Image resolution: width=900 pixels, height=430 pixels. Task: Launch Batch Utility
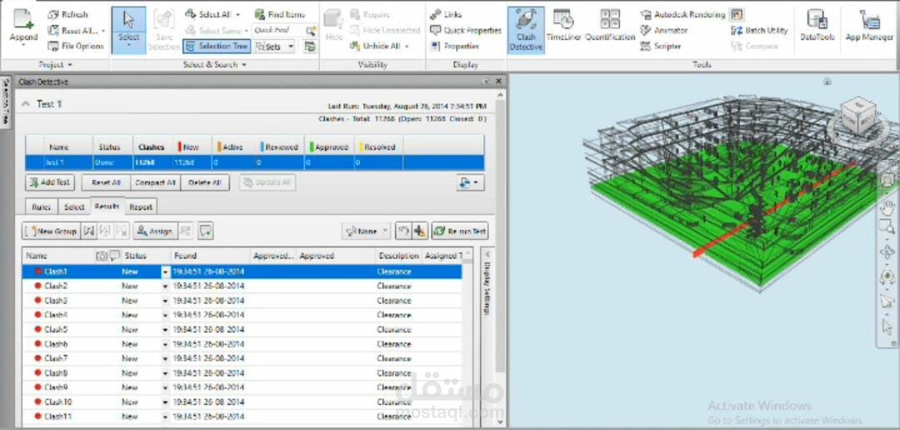click(759, 31)
